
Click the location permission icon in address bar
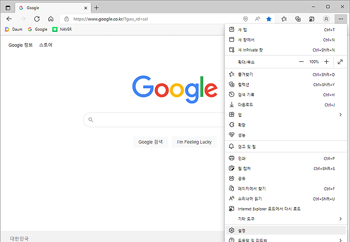tap(246, 19)
